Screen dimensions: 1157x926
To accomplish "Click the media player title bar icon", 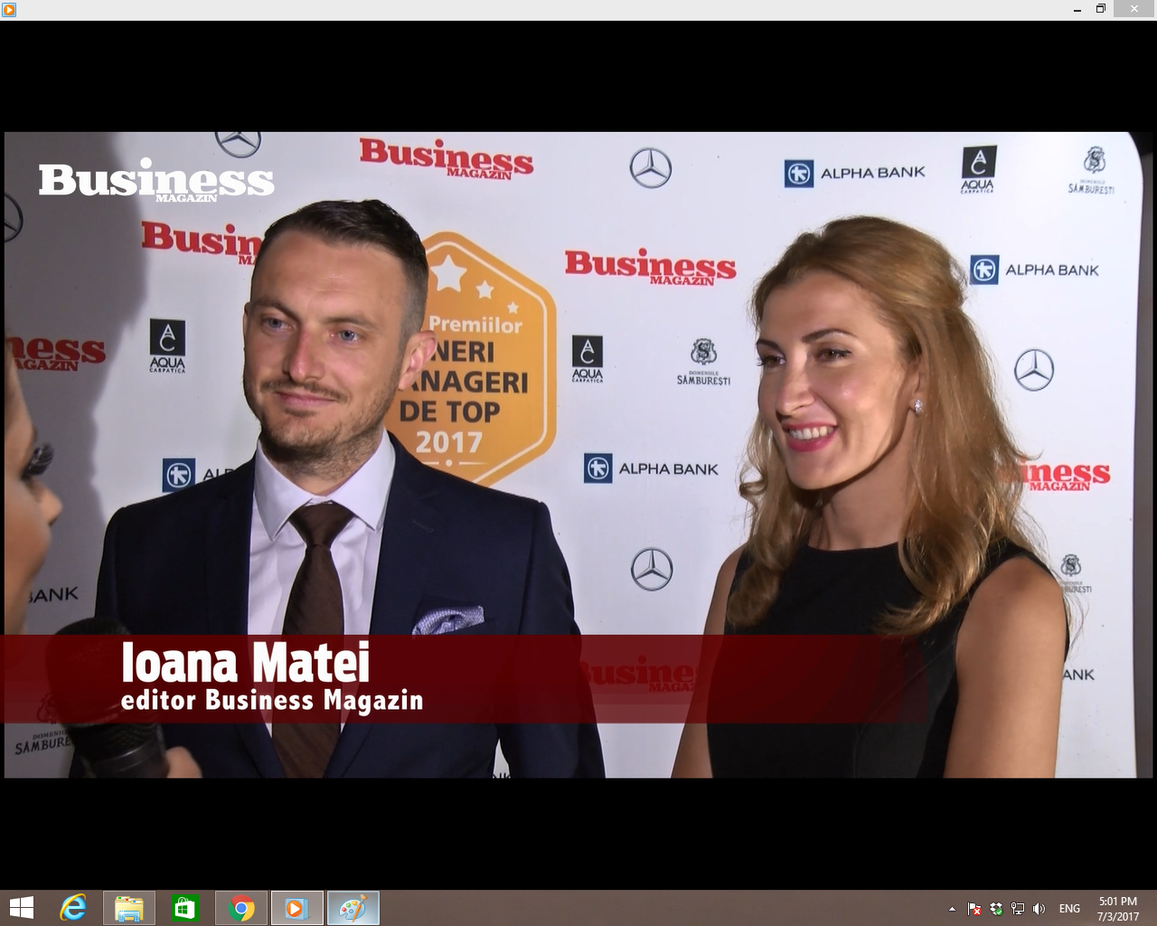I will [x=9, y=9].
